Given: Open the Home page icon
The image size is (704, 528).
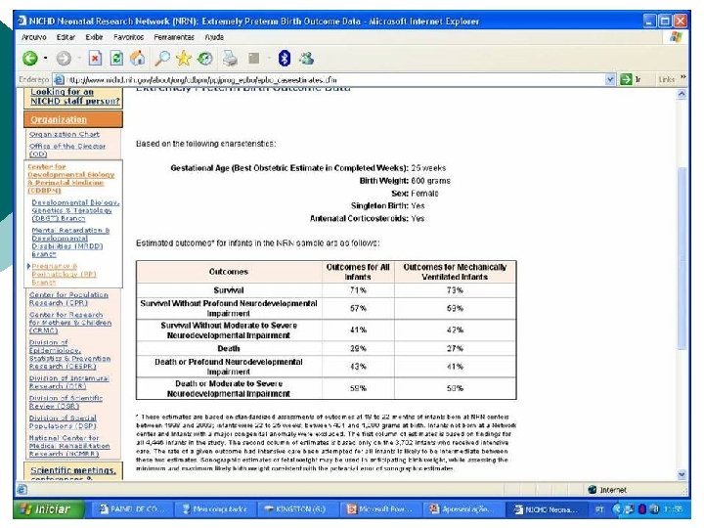Looking at the screenshot, I should [138, 58].
